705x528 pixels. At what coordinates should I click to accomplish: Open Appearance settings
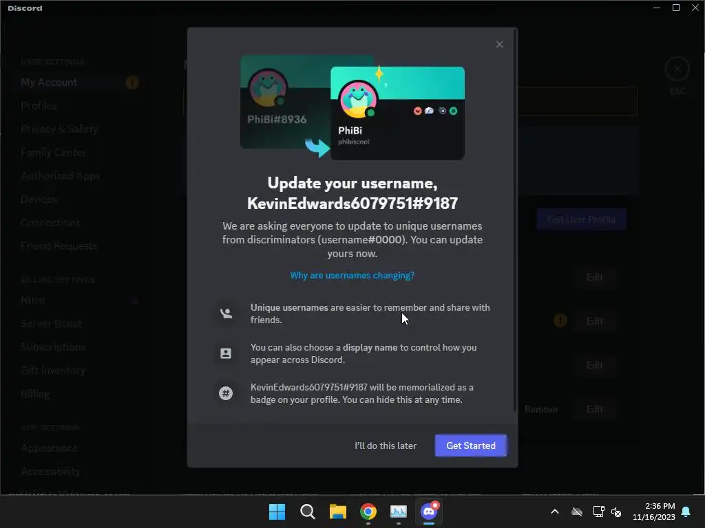pyautogui.click(x=49, y=448)
